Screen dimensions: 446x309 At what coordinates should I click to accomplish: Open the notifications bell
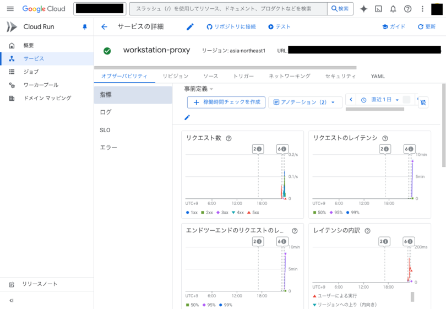pyautogui.click(x=393, y=9)
